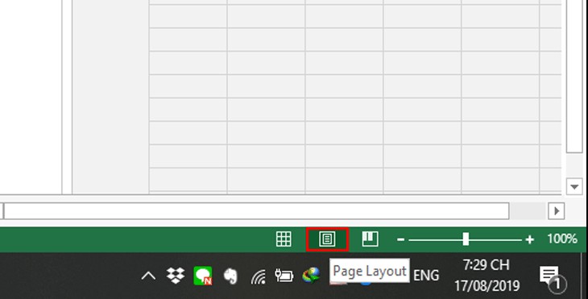Click the vertical scrollbar thumb
The height and width of the screenshot is (299, 588).
[x=574, y=76]
